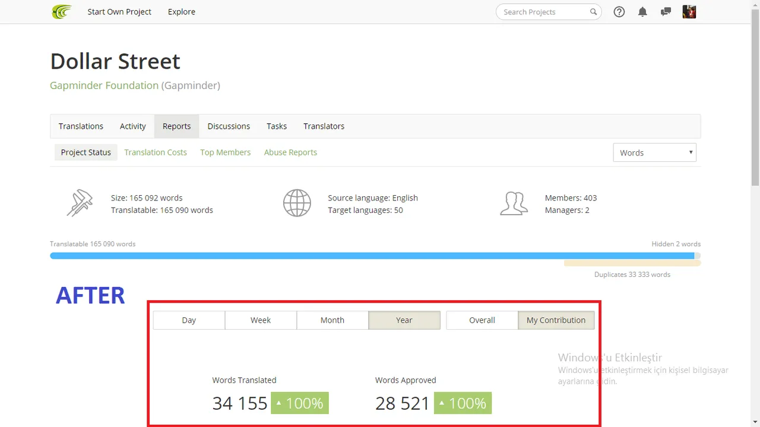Select the Year period toggle
The width and height of the screenshot is (760, 427).
click(404, 320)
